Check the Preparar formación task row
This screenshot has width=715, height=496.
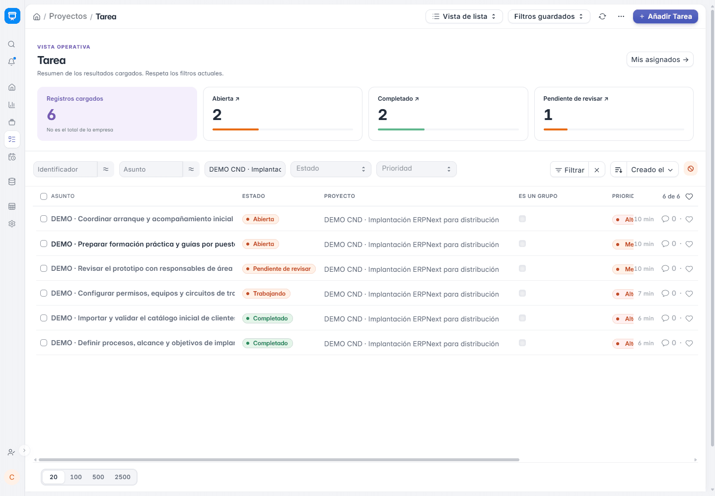click(x=44, y=244)
